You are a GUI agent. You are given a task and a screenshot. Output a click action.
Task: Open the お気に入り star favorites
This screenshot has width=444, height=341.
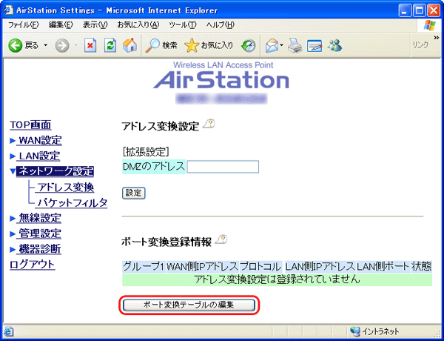click(209, 45)
